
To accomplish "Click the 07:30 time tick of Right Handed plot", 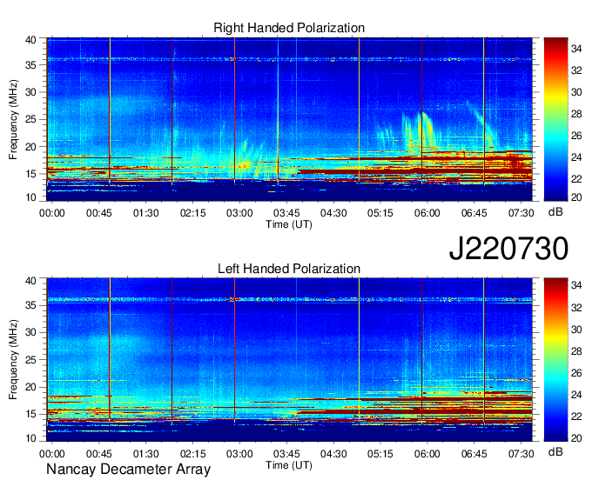I will (521, 213).
